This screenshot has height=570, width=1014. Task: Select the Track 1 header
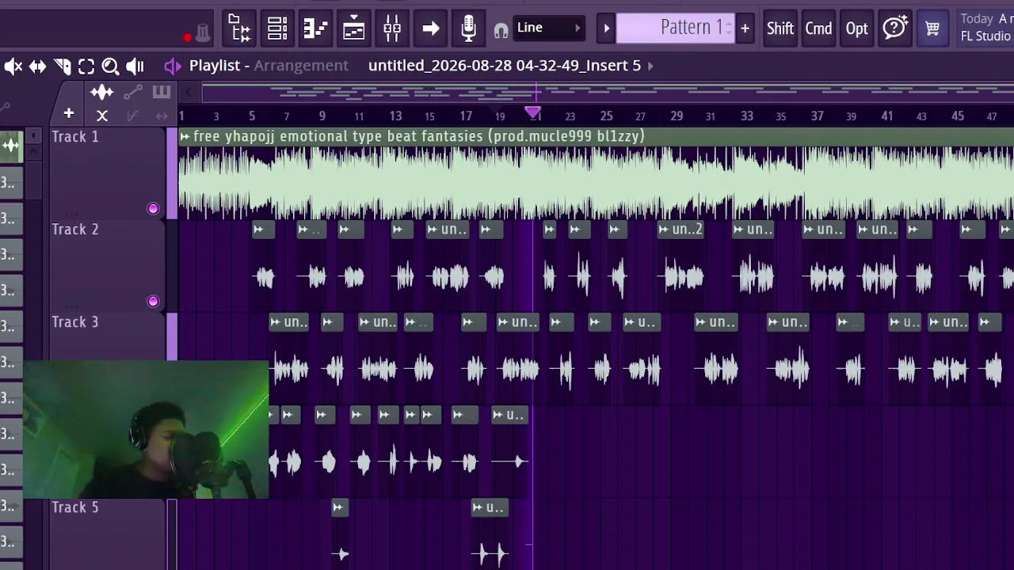point(108,173)
